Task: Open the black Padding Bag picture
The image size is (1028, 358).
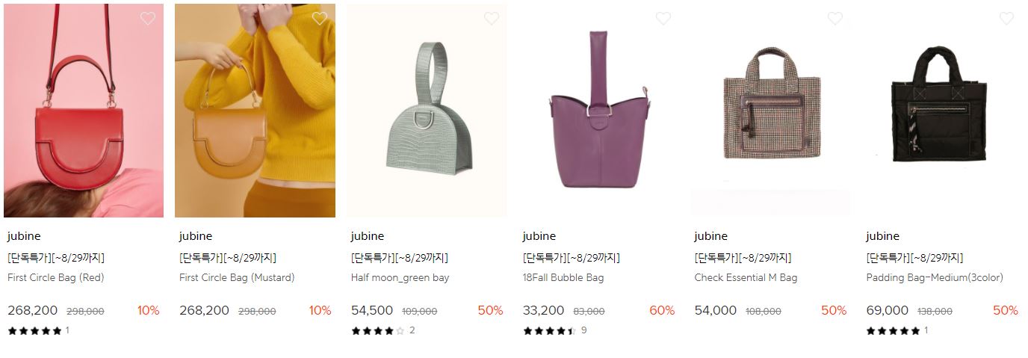Action: coord(942,111)
